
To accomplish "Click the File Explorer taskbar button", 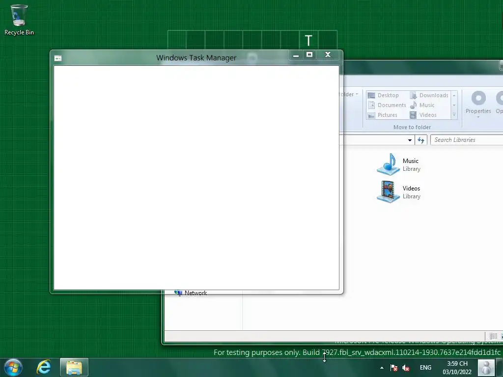I will point(74,367).
